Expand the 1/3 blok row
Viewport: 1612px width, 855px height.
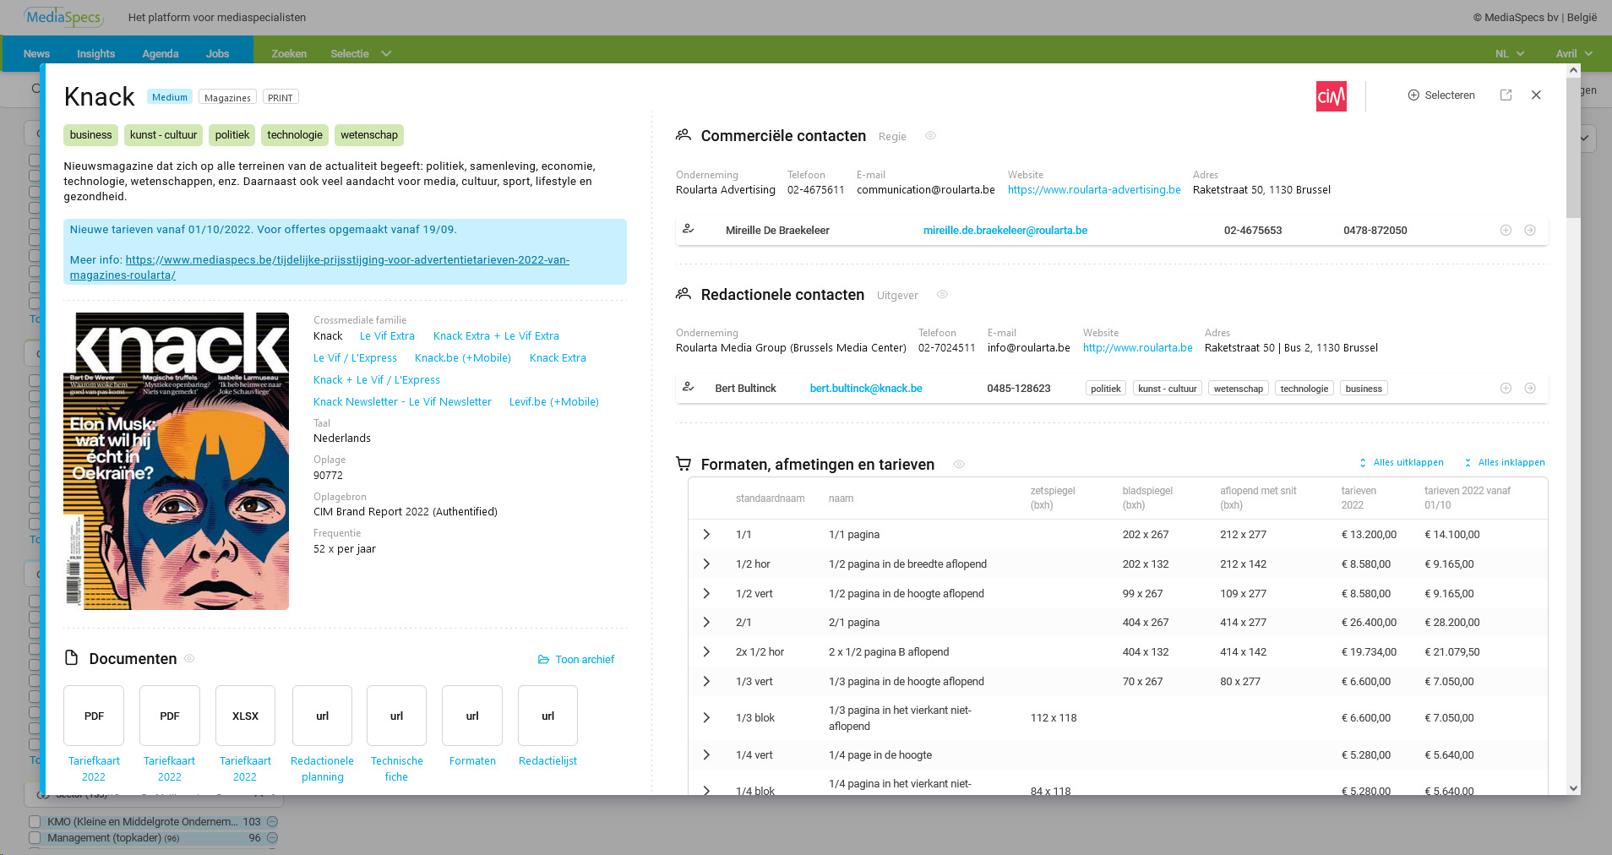[x=706, y=718]
